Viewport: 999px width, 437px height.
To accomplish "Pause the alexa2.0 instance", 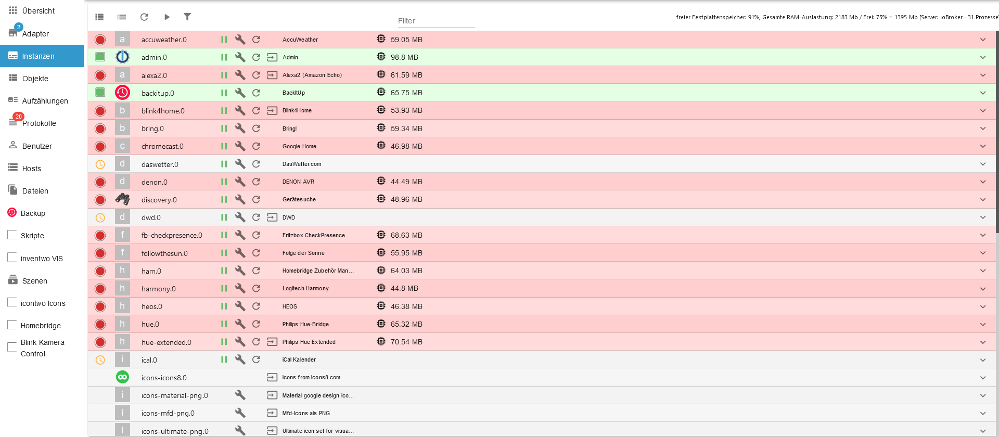I will coord(224,75).
